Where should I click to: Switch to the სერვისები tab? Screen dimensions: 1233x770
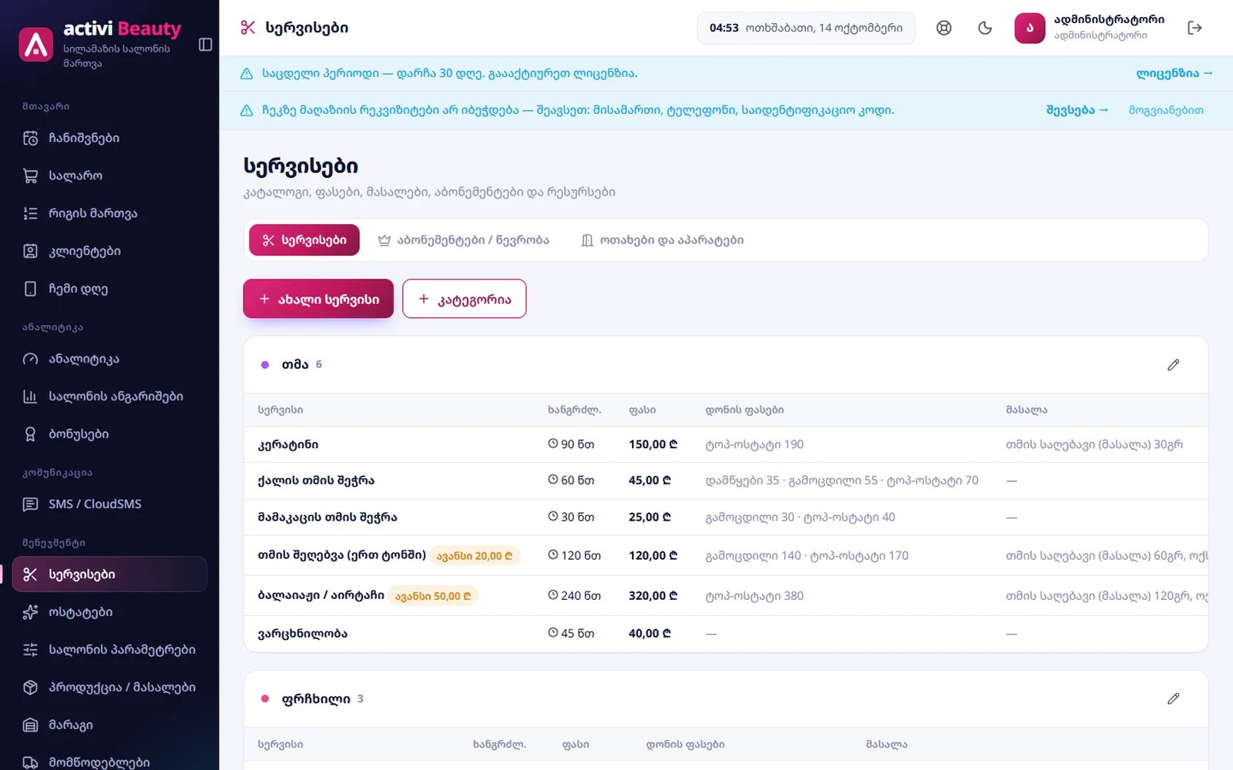[x=304, y=240]
